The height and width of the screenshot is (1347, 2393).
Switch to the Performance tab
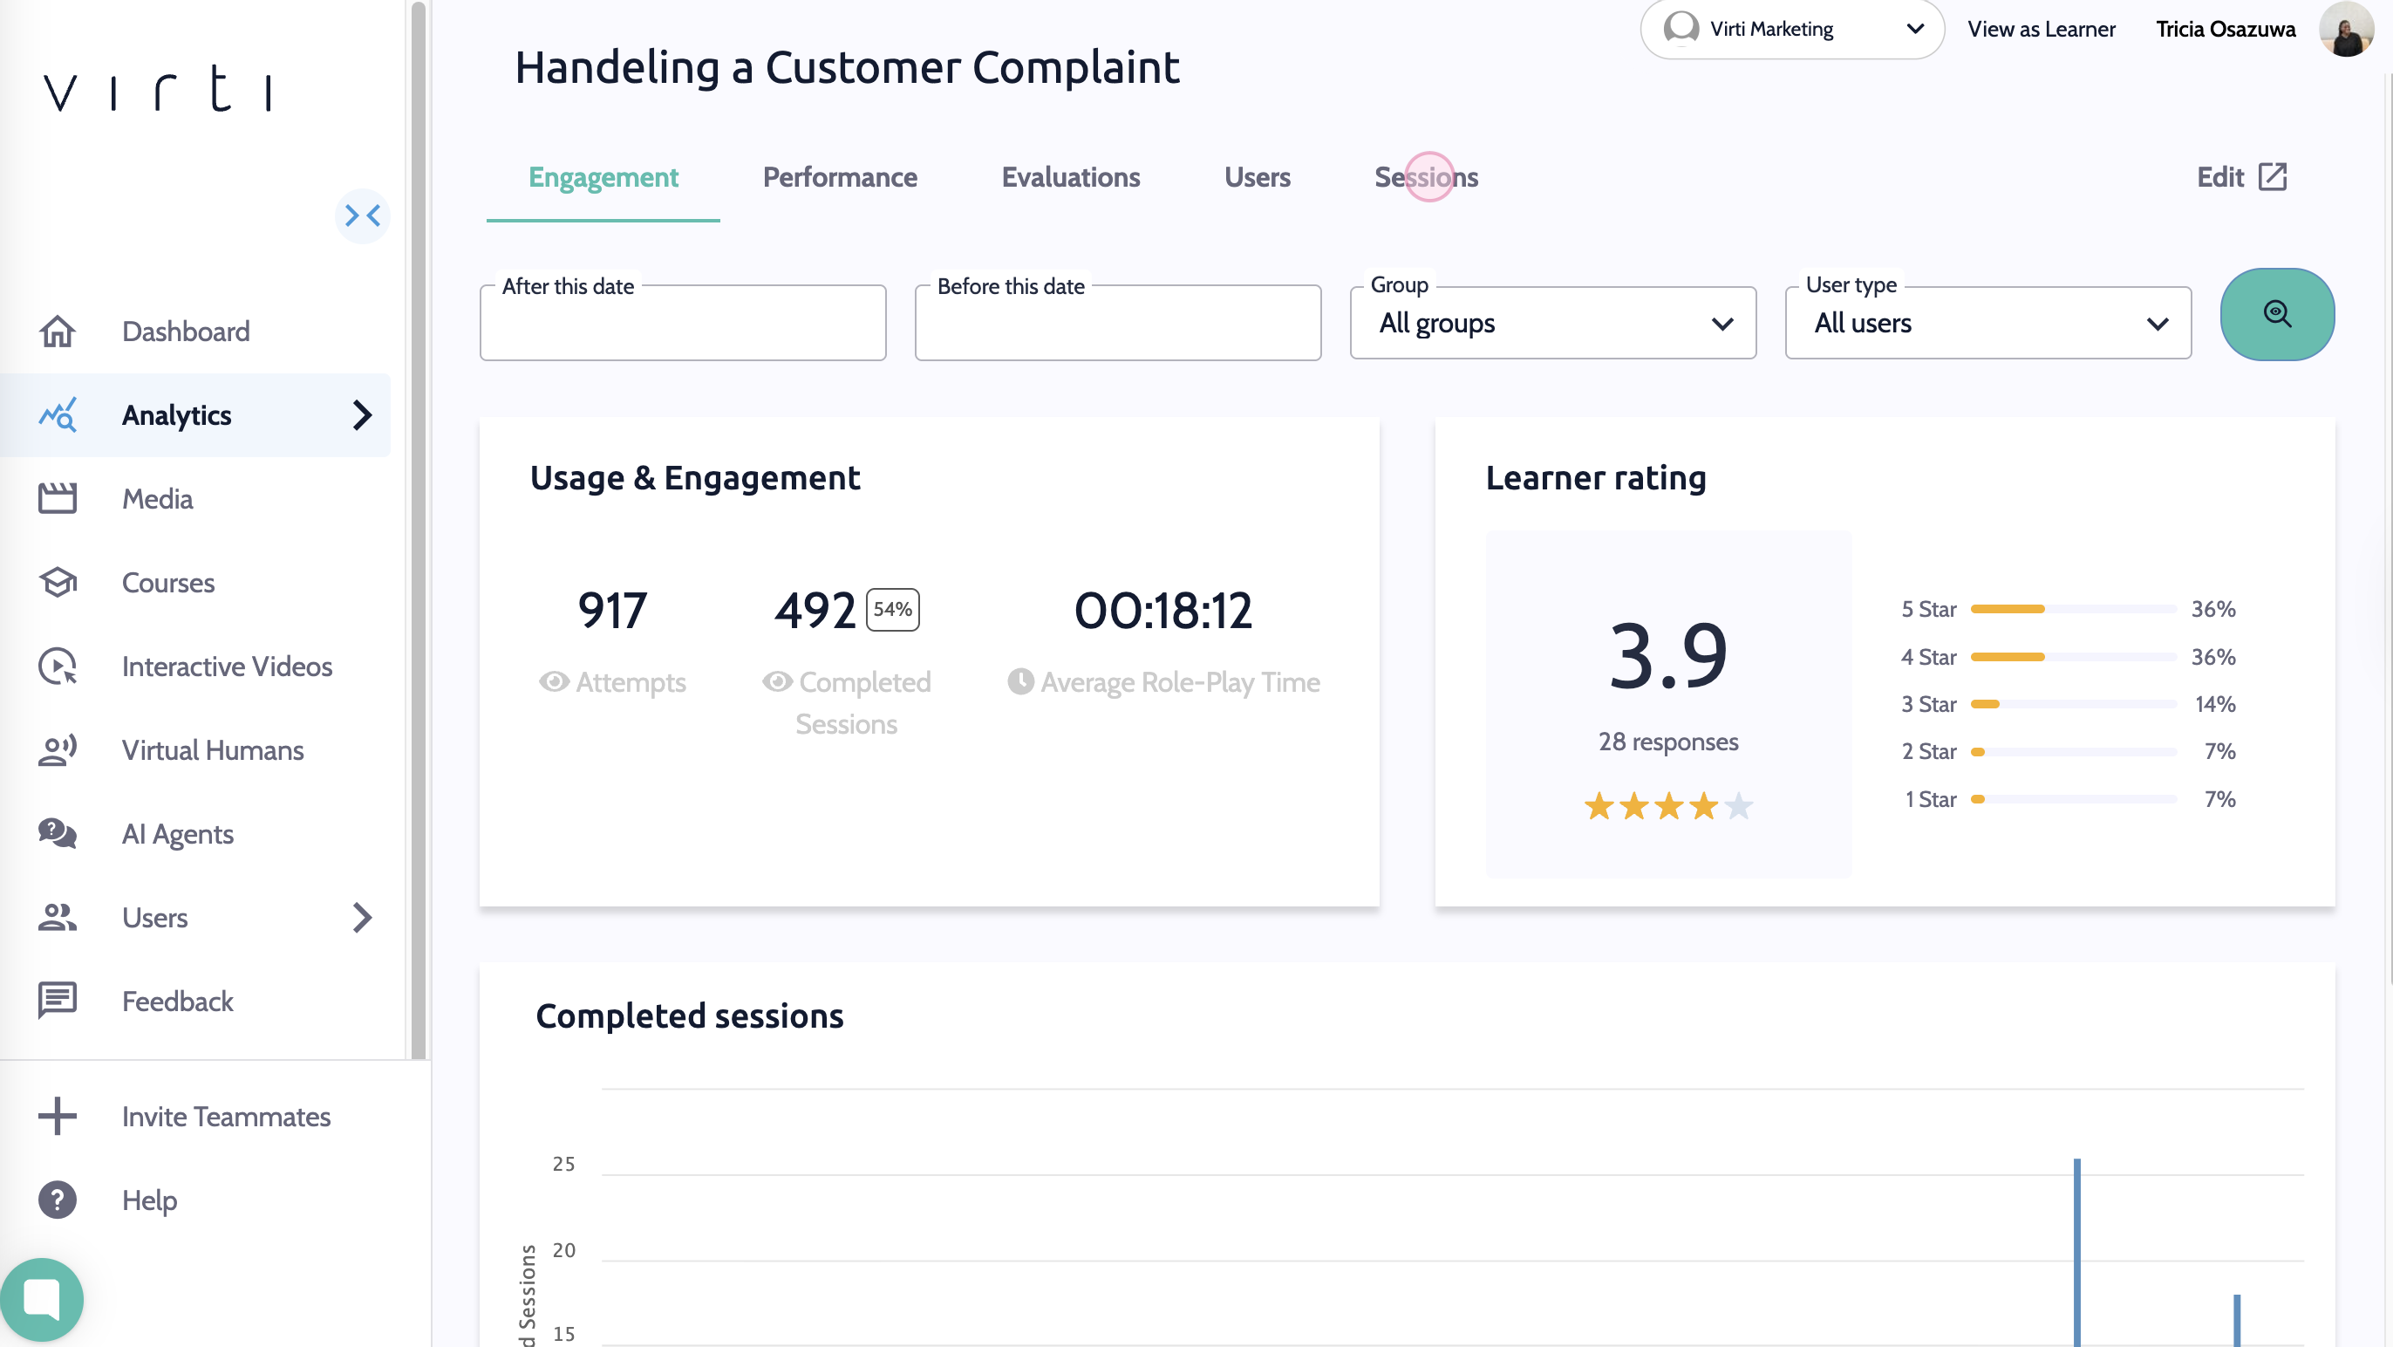coord(839,178)
